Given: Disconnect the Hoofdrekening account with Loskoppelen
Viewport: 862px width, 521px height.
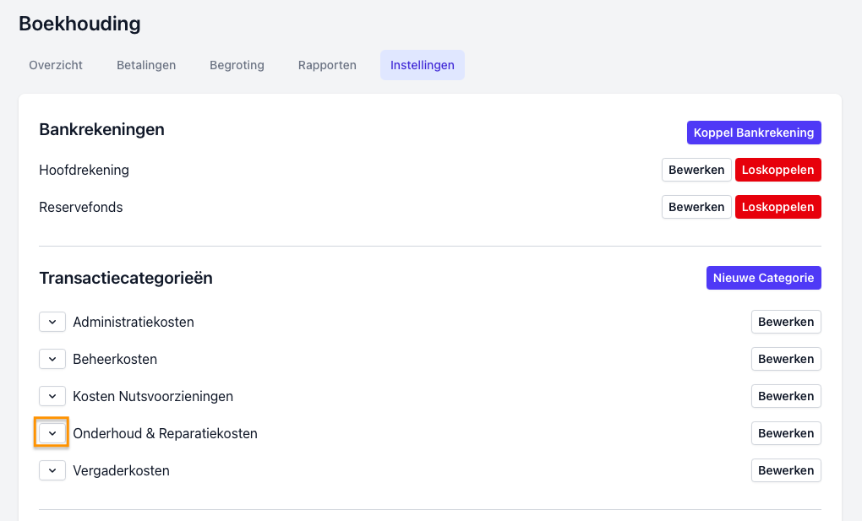Looking at the screenshot, I should tap(777, 170).
